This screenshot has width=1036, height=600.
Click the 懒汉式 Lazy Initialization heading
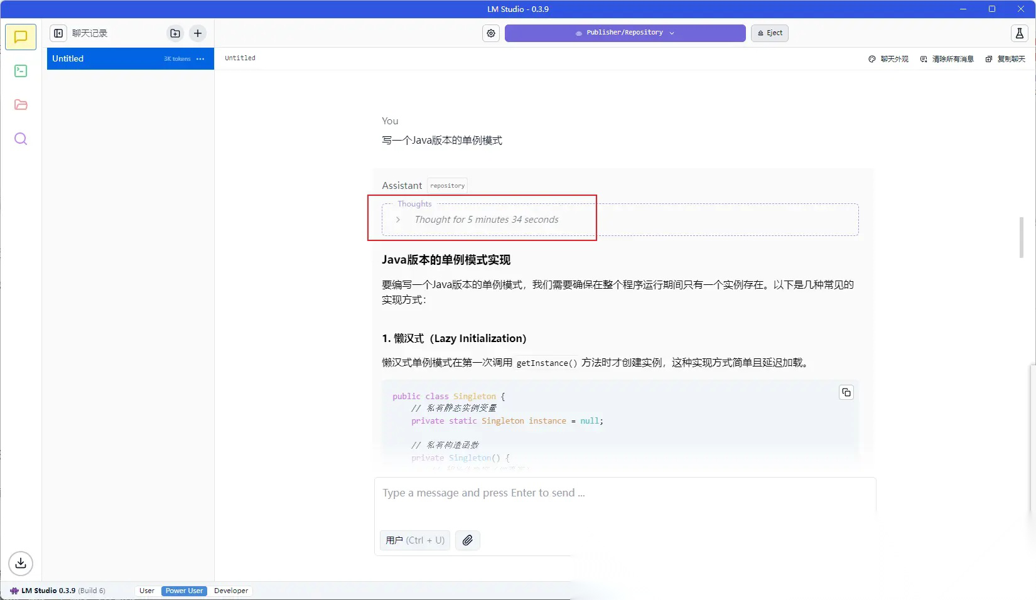click(x=454, y=339)
